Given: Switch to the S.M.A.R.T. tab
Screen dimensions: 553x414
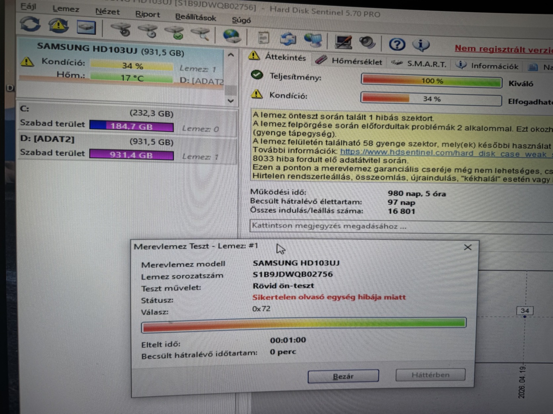Looking at the screenshot, I should pos(419,63).
